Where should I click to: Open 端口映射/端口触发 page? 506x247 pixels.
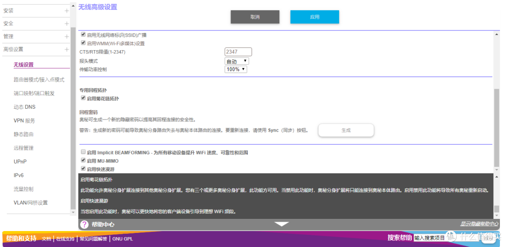34,93
